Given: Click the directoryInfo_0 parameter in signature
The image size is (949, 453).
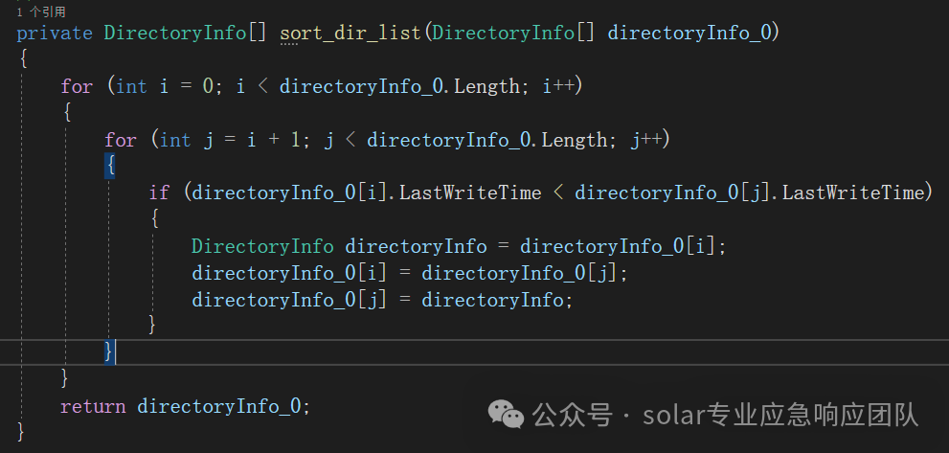Looking at the screenshot, I should (x=689, y=33).
